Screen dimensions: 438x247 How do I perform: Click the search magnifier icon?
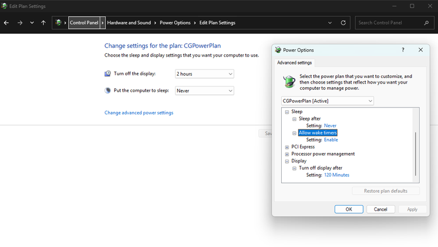pyautogui.click(x=426, y=23)
